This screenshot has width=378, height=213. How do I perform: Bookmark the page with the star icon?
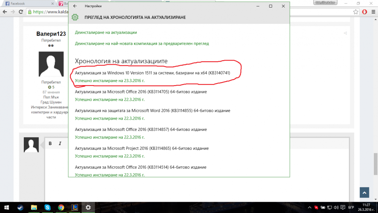(356, 12)
